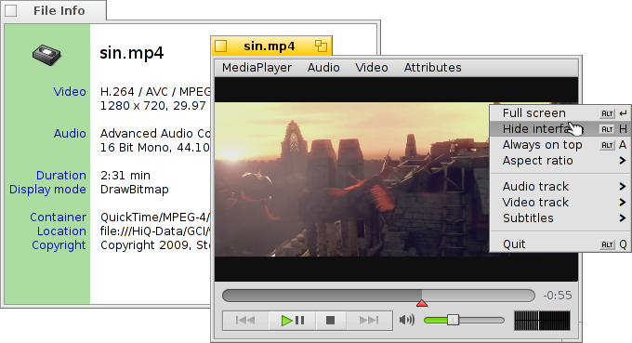Click the Duration label in File Info

60,176
